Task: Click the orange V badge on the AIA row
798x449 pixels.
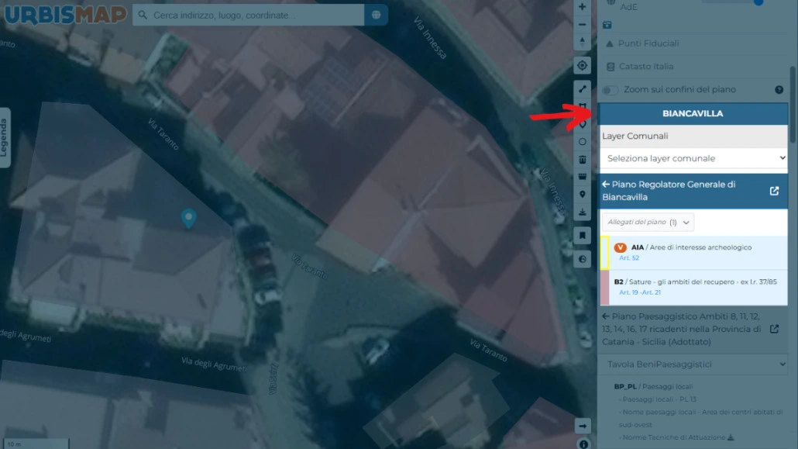Action: coord(620,247)
